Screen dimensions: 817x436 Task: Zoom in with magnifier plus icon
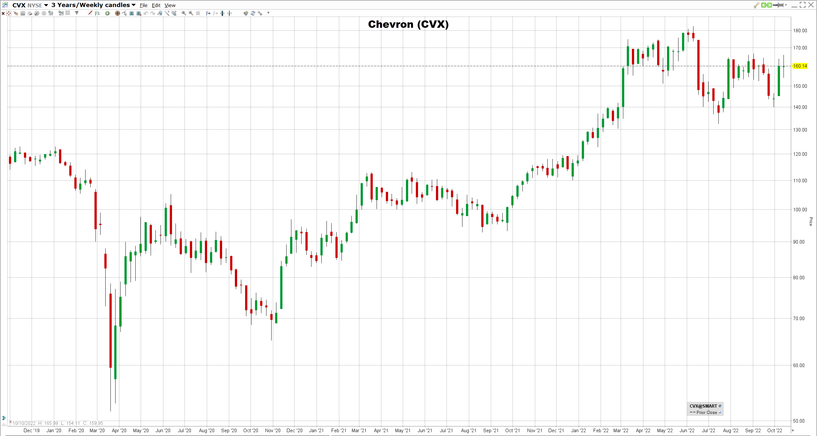pos(184,13)
